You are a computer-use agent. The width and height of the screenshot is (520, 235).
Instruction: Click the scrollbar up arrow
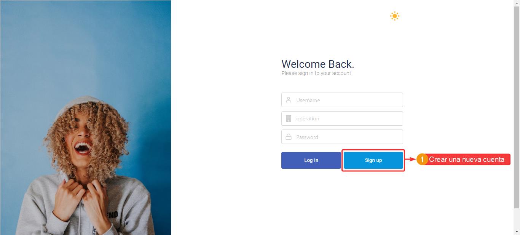click(517, 3)
